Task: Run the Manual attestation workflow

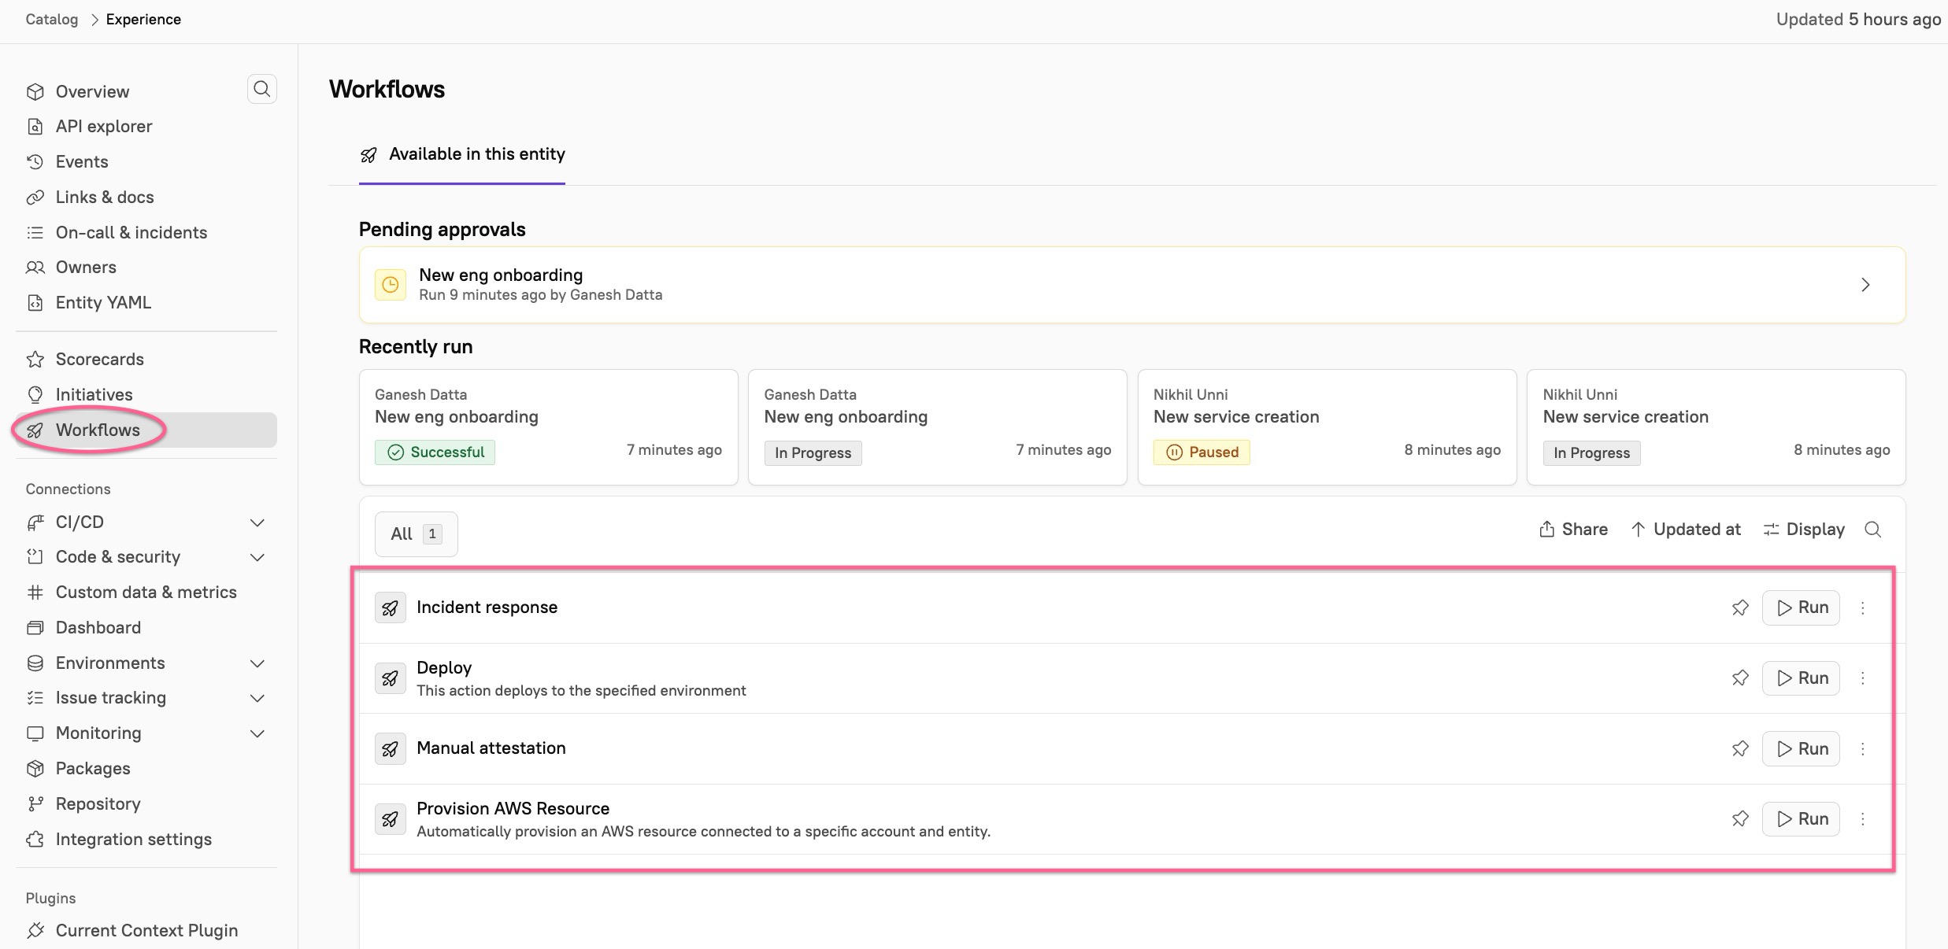Action: click(1801, 748)
